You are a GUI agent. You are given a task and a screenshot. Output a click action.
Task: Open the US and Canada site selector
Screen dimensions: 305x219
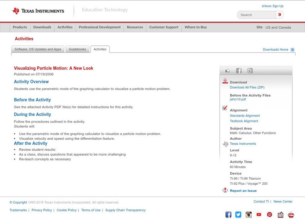point(278,27)
